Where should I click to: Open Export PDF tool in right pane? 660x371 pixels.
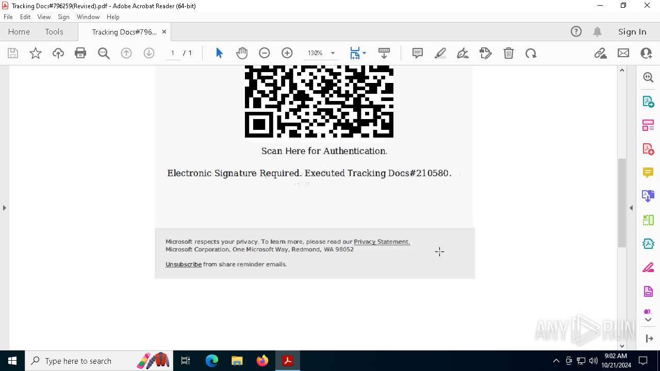pyautogui.click(x=648, y=101)
